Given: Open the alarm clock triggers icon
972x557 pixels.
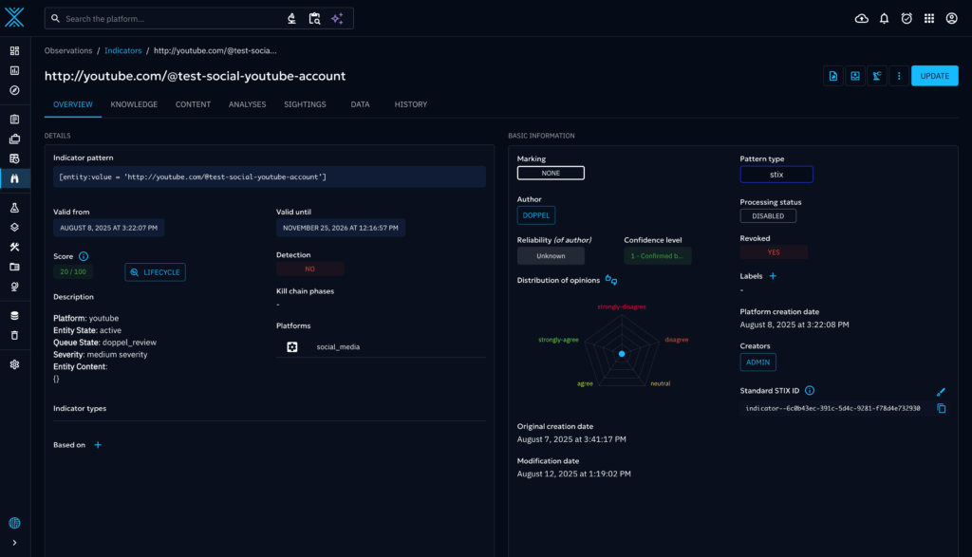Looking at the screenshot, I should coord(907,18).
